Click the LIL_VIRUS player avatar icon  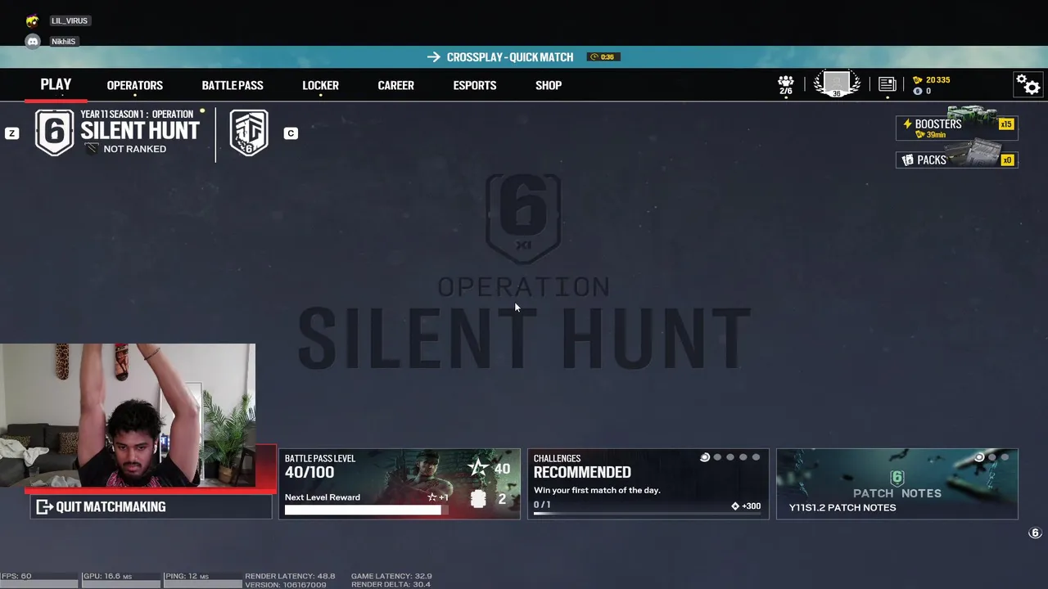[32, 21]
